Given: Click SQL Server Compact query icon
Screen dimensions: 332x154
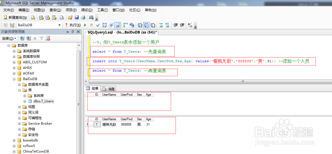Looking at the screenshot, I should pyautogui.click(x=62, y=18).
